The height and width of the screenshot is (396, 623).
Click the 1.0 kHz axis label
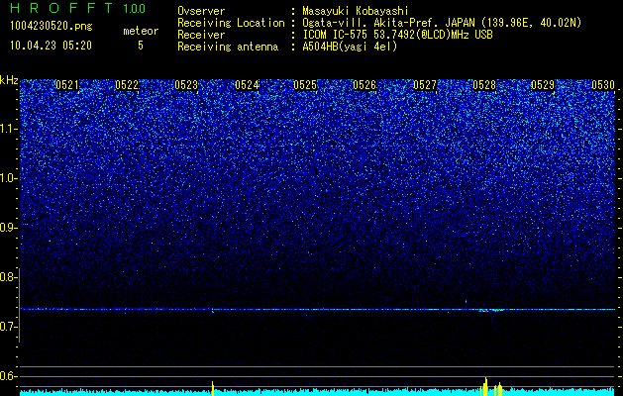[8, 178]
